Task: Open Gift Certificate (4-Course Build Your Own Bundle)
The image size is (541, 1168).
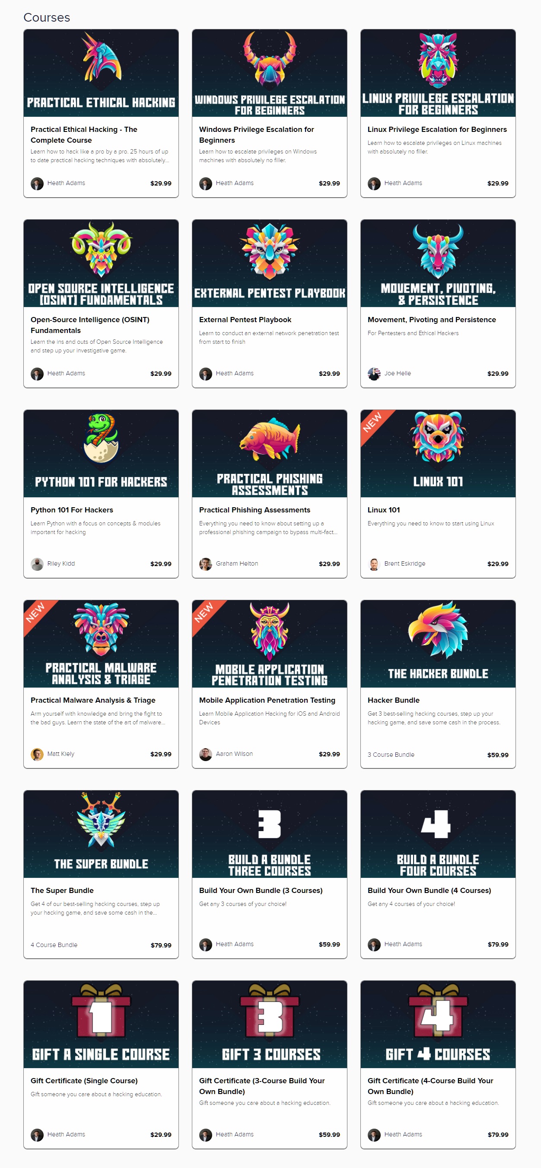Action: coord(430,1085)
